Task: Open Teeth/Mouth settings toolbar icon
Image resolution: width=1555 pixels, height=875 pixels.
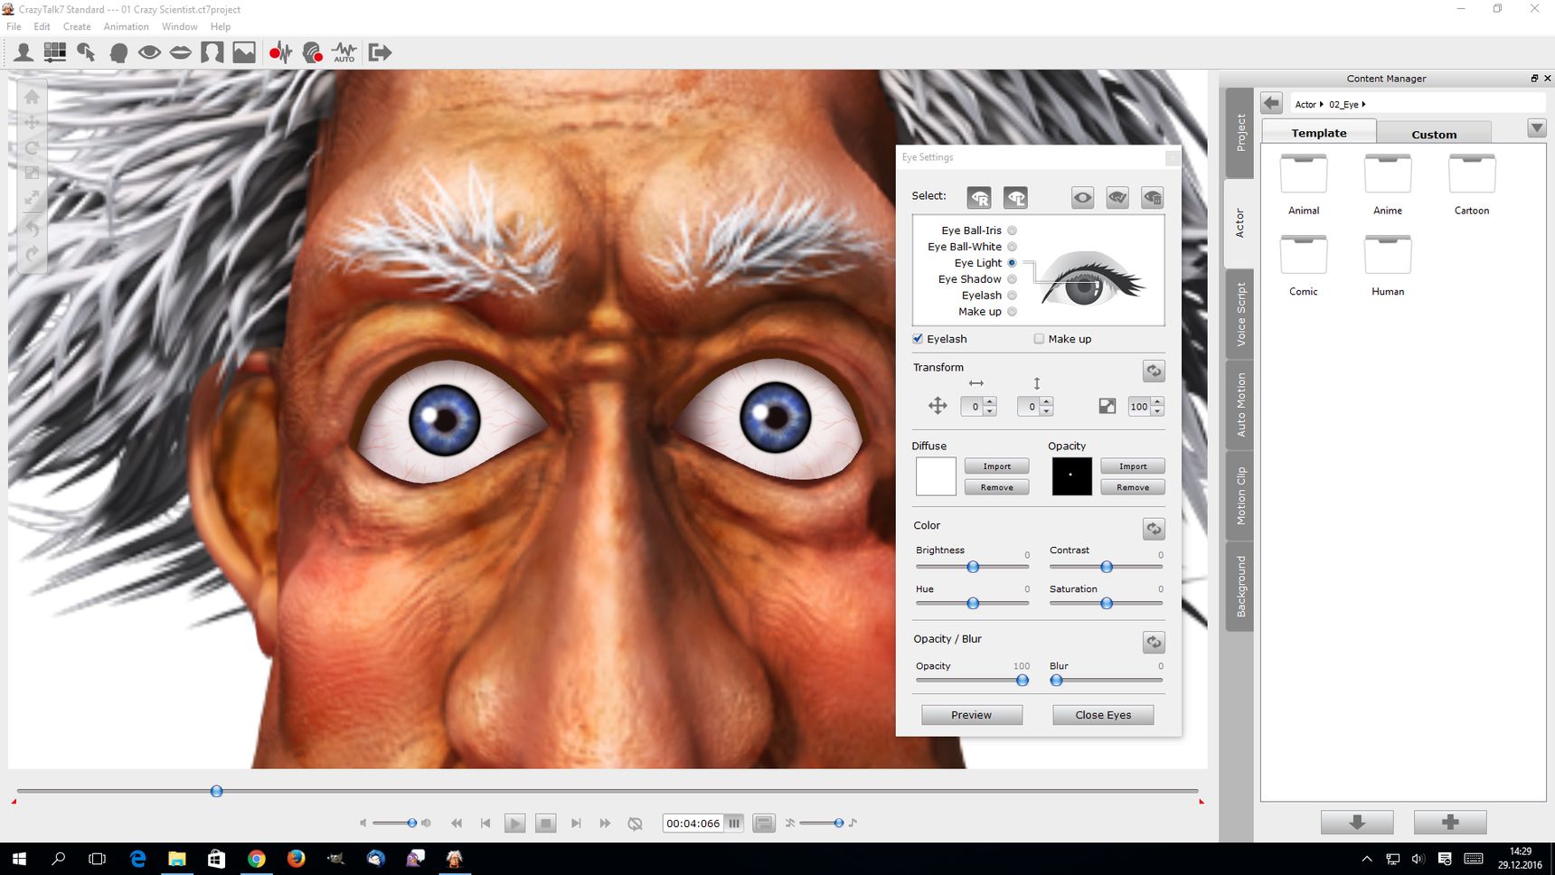Action: (181, 52)
